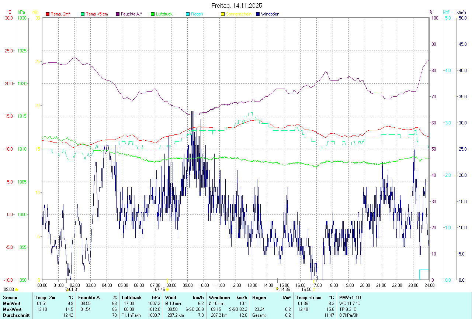Click the Durchschnitt row label in the table

(x=16, y=315)
